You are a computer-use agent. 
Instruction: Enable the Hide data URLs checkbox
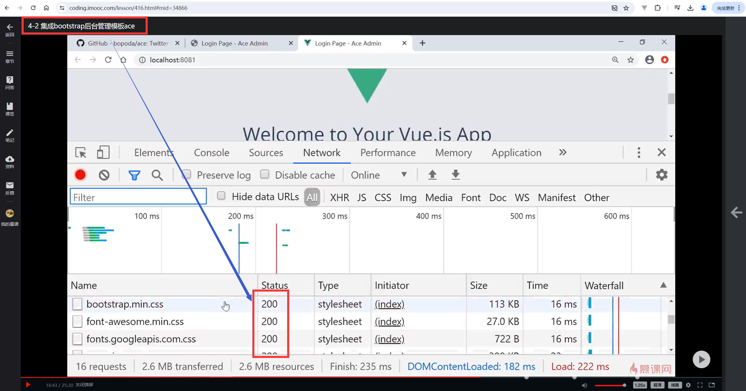tap(221, 196)
